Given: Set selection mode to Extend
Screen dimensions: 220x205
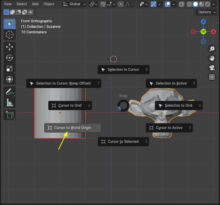Looking at the screenshot, I should point(12,12).
